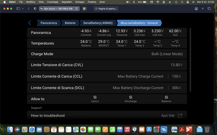Click the Limite Corrente di Scarica (DCL) row
The image size is (217, 135).
click(x=107, y=88)
